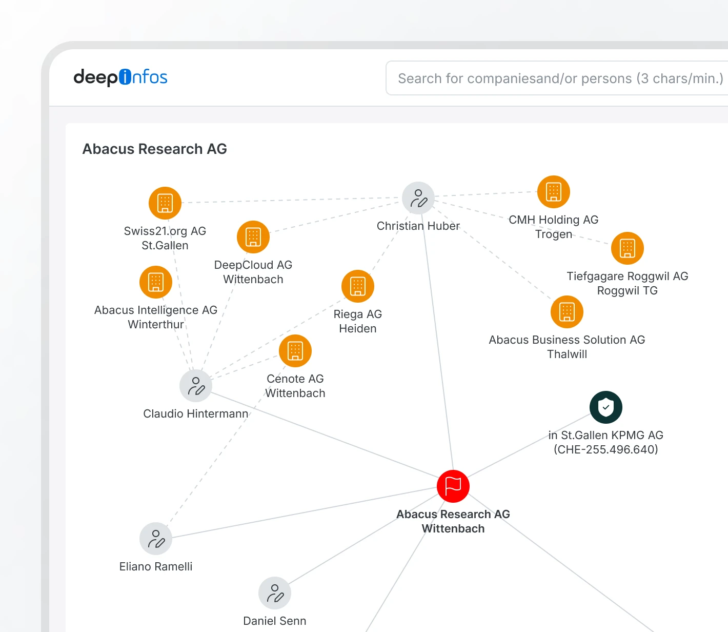Click the Christian Huber person icon

click(x=418, y=198)
